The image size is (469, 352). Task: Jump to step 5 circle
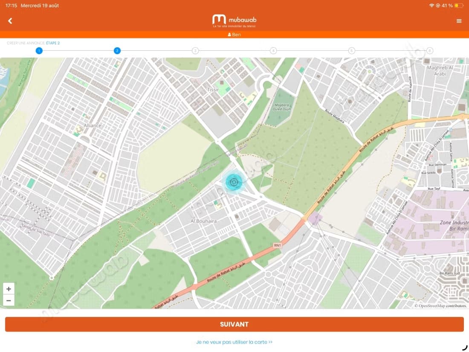351,51
